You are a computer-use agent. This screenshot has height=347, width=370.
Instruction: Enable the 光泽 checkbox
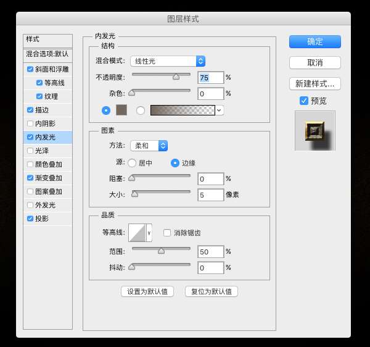[x=30, y=151]
